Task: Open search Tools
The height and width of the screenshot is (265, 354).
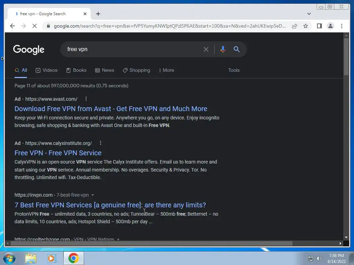Action: 234,70
